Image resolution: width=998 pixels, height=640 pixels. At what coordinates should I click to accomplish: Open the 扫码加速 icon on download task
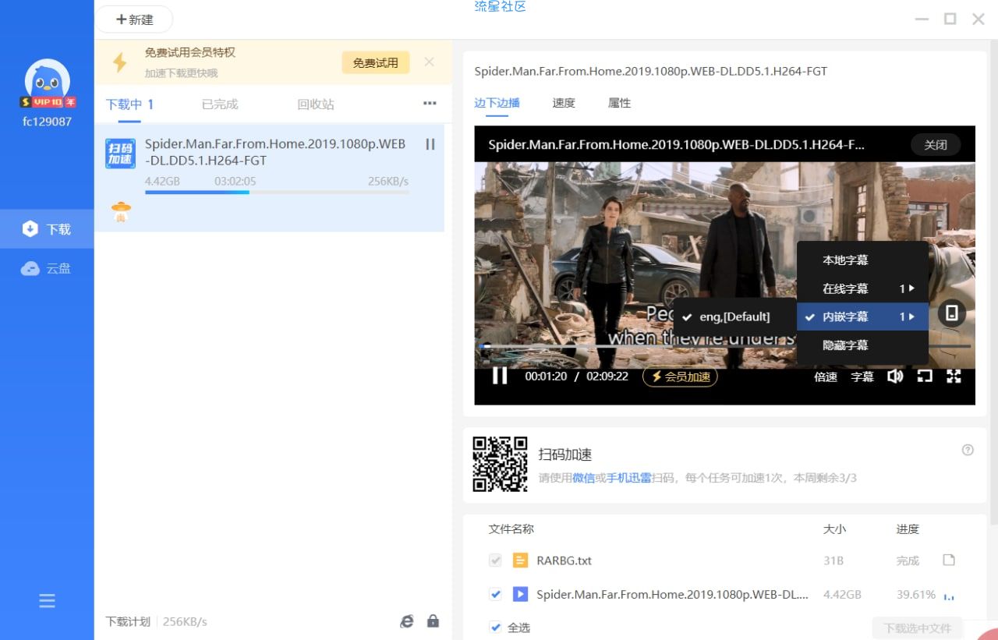click(120, 154)
